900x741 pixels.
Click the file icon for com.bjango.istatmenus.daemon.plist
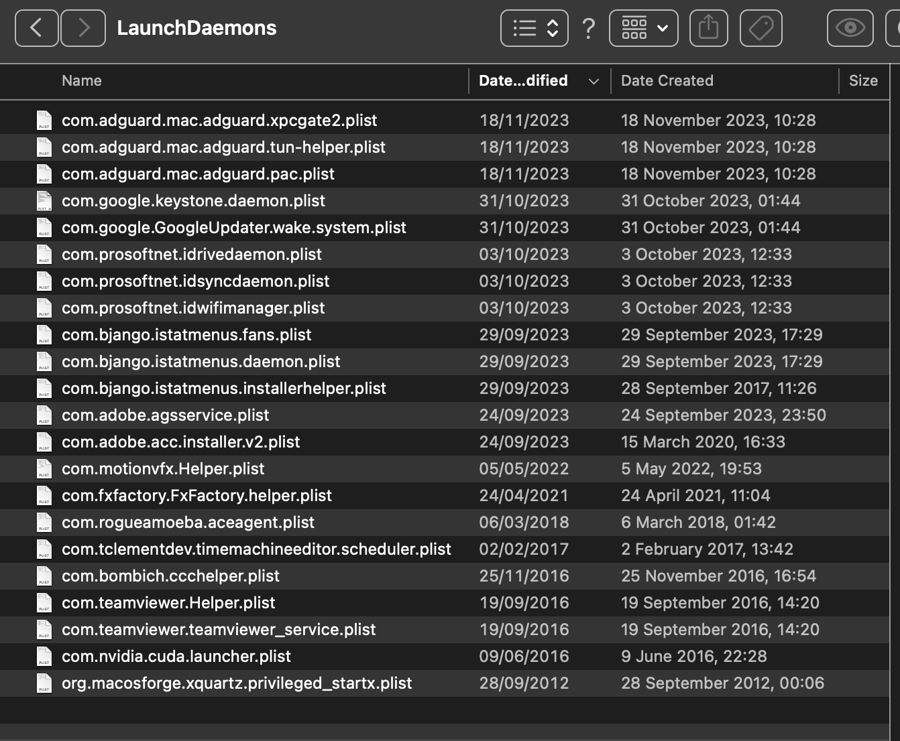pos(44,362)
